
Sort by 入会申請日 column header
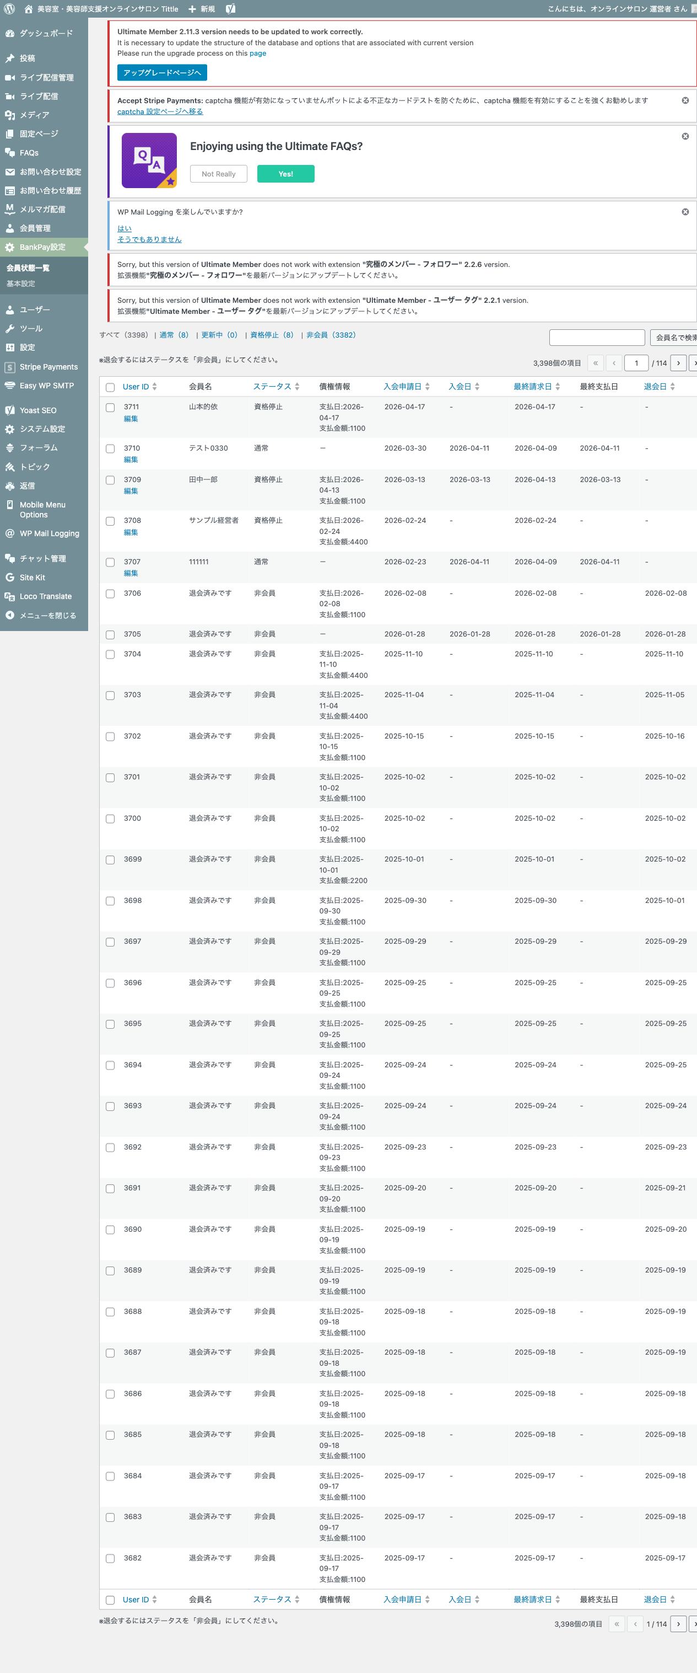402,387
